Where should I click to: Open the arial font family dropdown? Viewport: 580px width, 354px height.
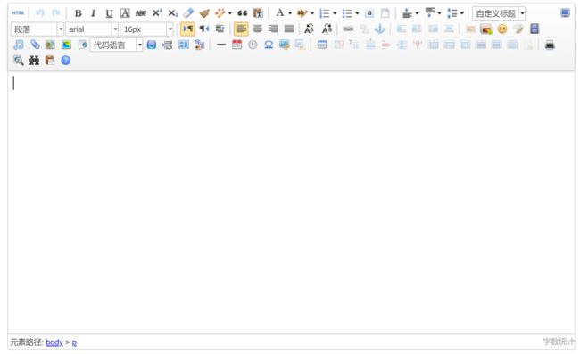tap(92, 29)
